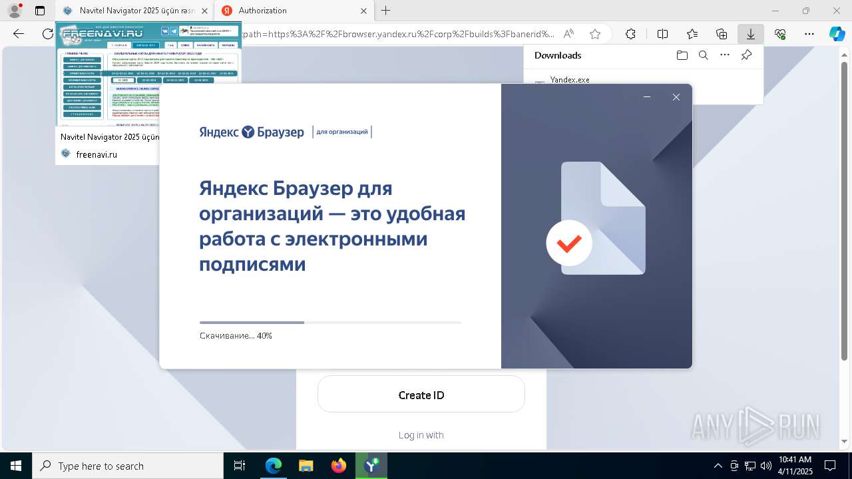Open the Extensions puzzle icon
The image size is (852, 479).
(x=630, y=34)
